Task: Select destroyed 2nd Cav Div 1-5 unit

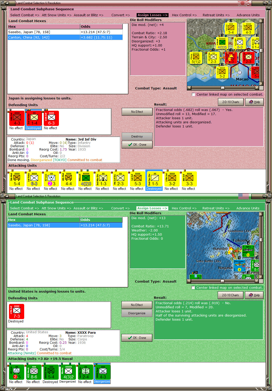Action: (x=155, y=179)
